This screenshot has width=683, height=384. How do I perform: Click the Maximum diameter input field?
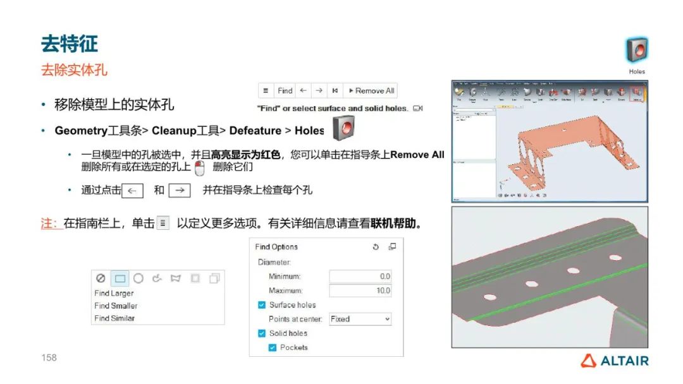point(360,291)
